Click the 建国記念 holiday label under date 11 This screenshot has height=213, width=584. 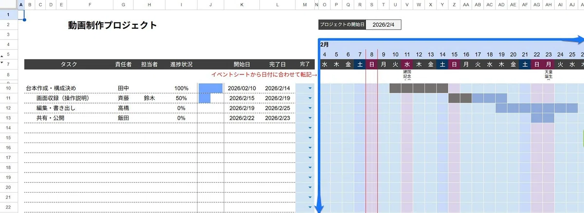tap(407, 75)
